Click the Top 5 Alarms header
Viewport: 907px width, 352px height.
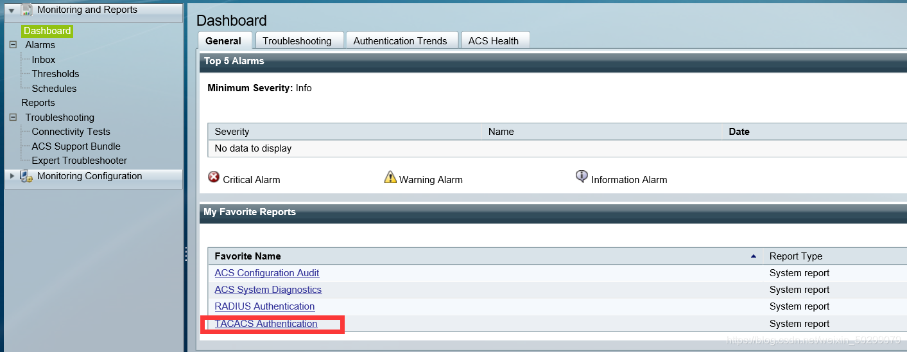553,62
